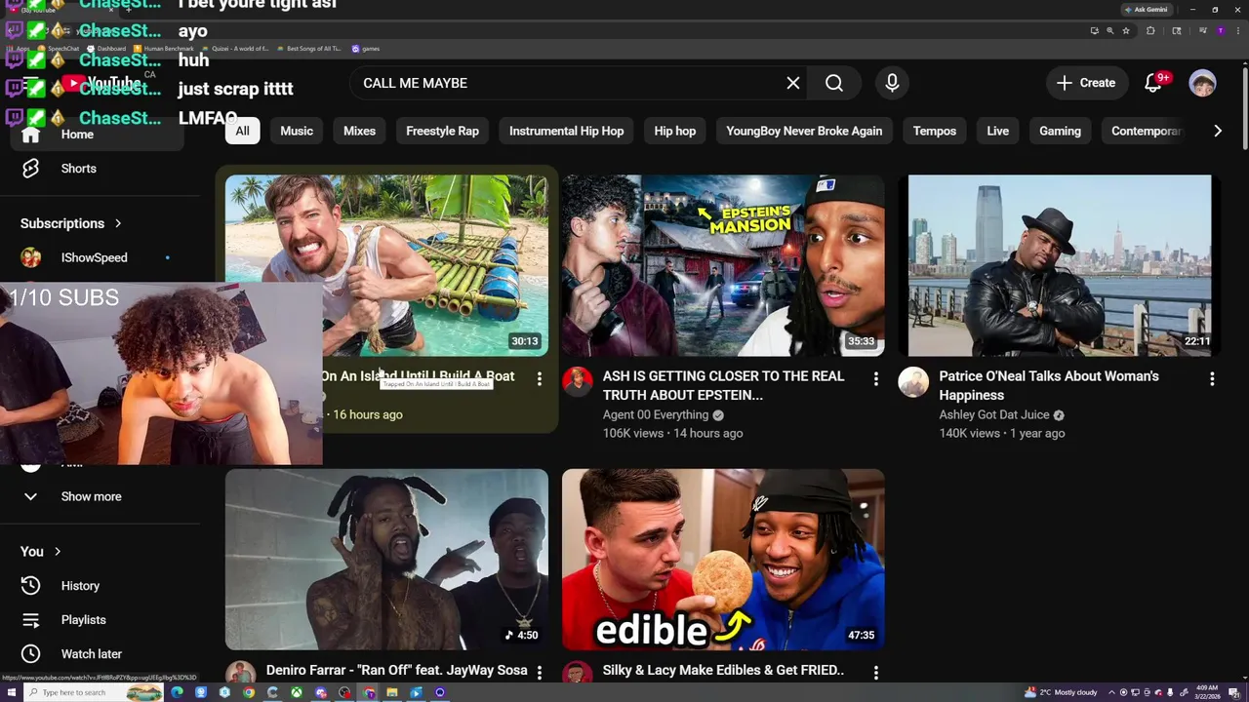Open the Deniro Farrar Ran Off thumbnail
Screen dimensions: 1249x702
coord(386,560)
